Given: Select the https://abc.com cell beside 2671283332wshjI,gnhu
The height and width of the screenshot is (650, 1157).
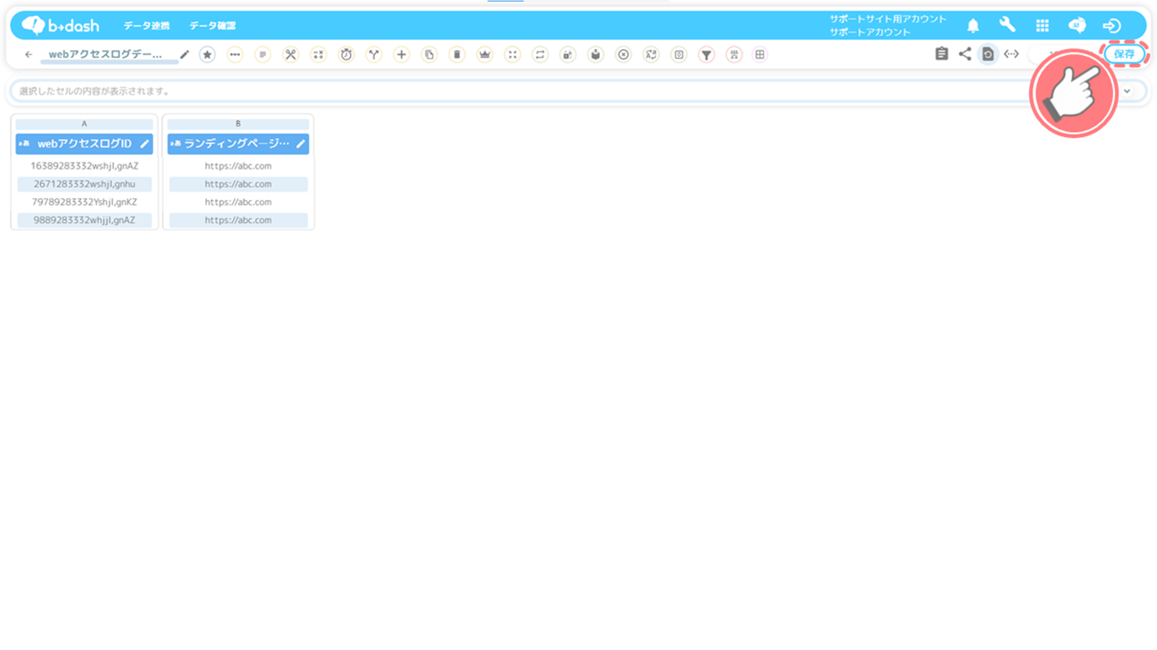Looking at the screenshot, I should click(x=238, y=184).
